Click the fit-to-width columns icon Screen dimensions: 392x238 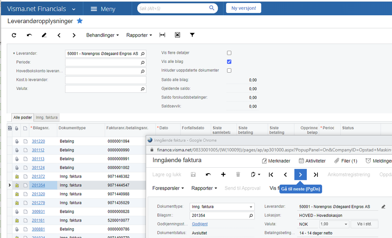pos(162,35)
